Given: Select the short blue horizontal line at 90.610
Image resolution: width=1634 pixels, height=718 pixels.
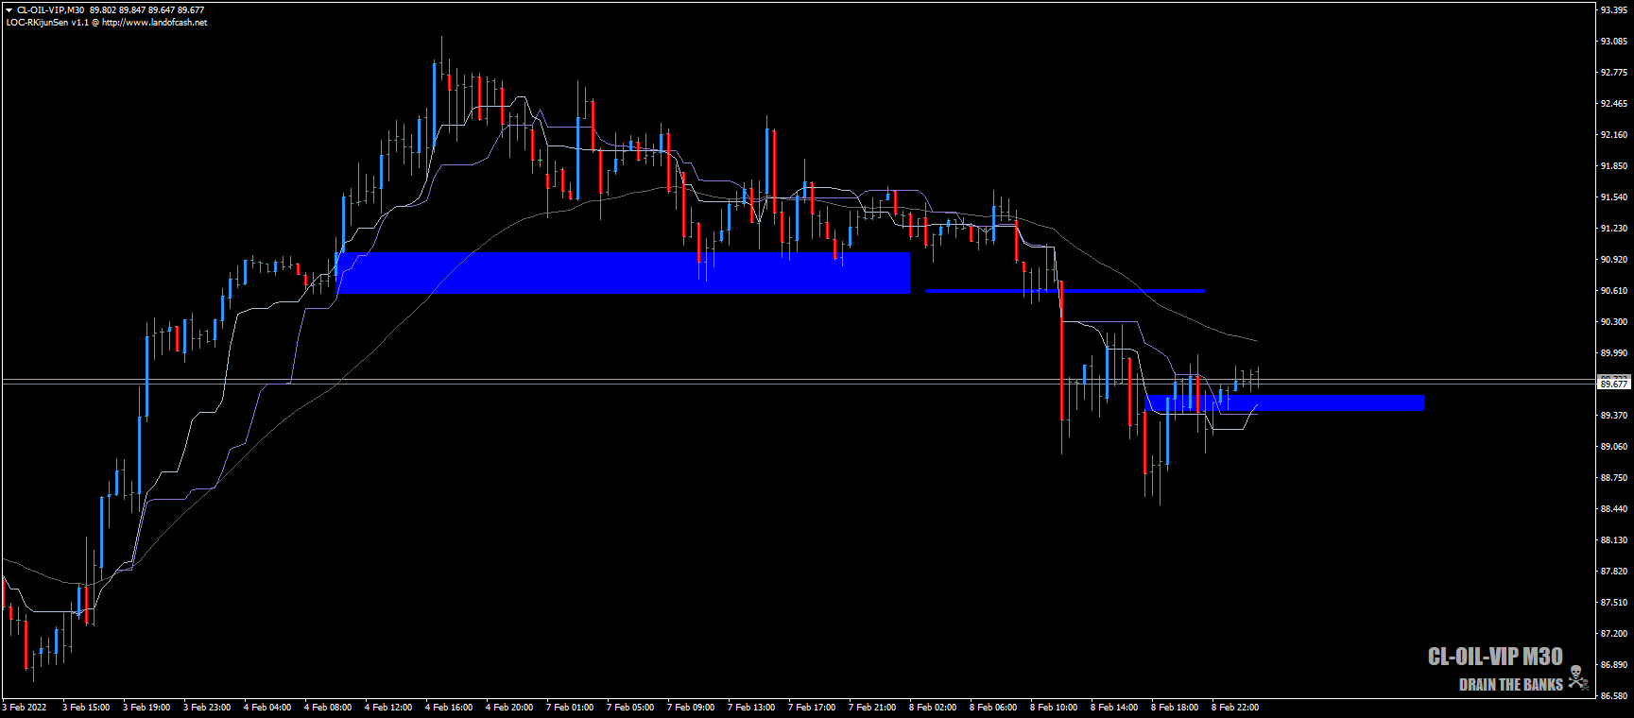Looking at the screenshot, I should [1065, 291].
